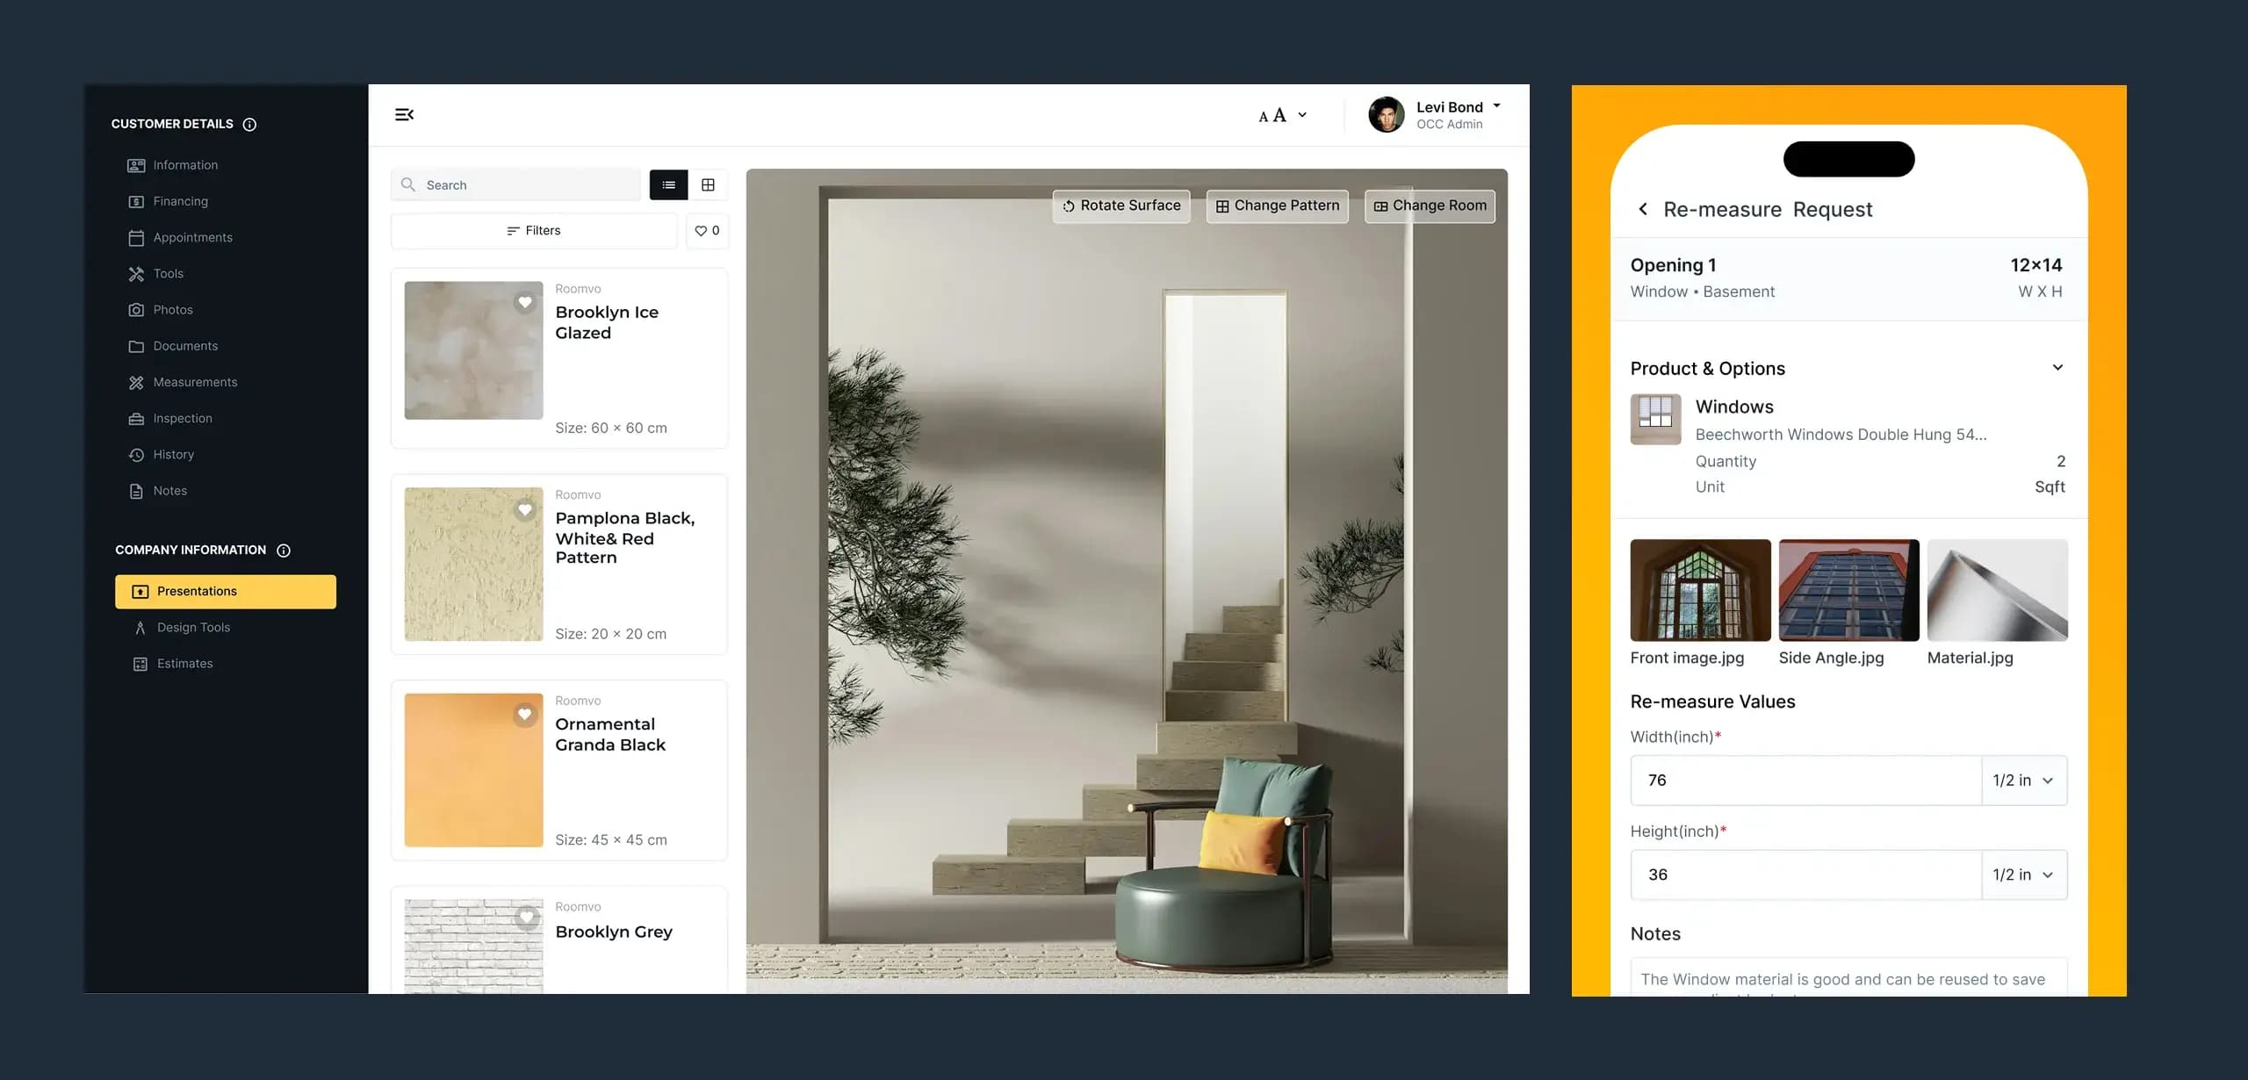Click the Opening 1 heading text
The image size is (2248, 1080).
tap(1673, 265)
